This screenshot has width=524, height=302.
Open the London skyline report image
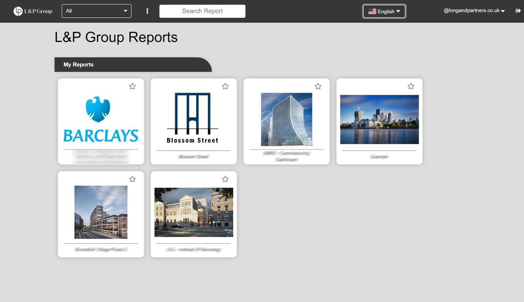click(379, 119)
